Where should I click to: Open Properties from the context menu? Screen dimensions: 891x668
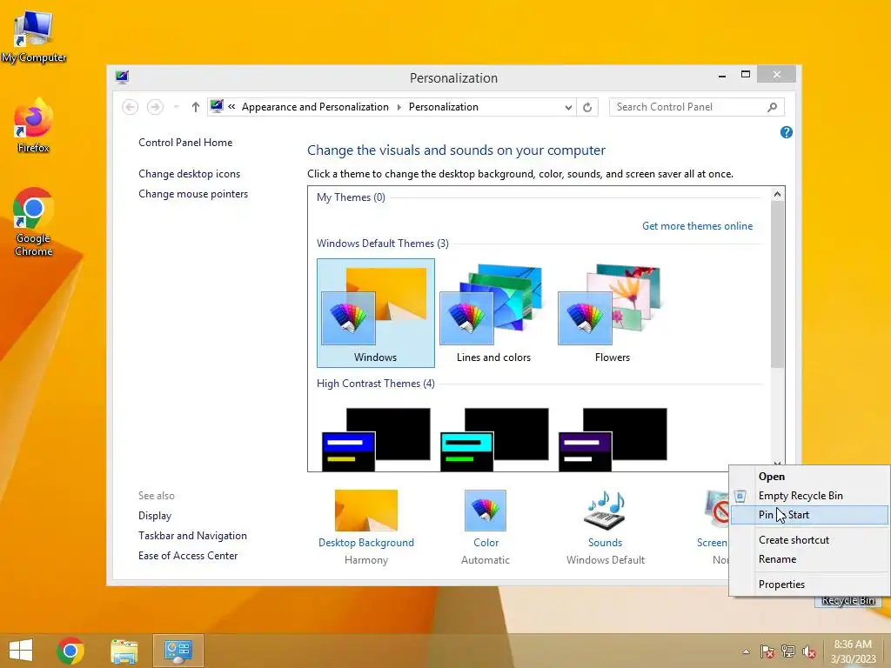point(809,584)
